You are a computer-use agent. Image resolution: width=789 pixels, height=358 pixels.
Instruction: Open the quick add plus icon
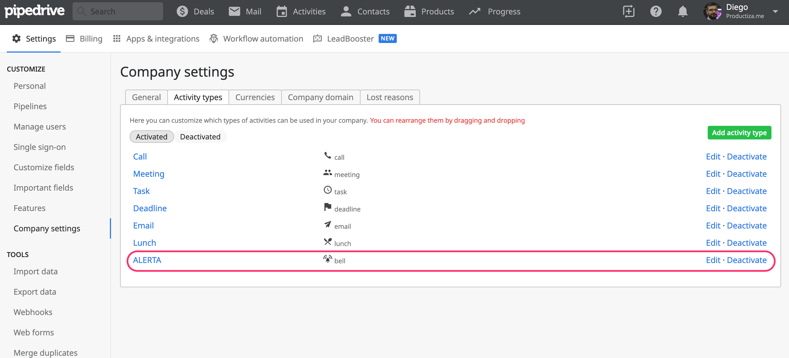628,12
